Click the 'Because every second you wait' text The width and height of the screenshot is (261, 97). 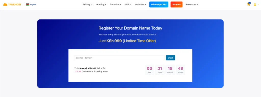click(128, 35)
